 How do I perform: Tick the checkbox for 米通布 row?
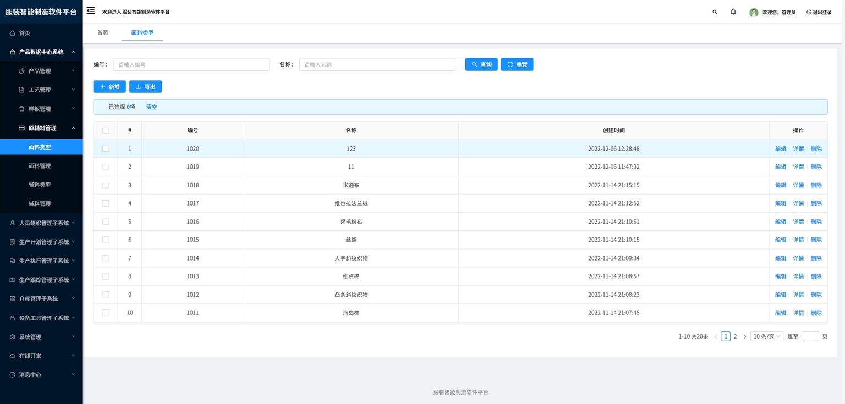[106, 185]
